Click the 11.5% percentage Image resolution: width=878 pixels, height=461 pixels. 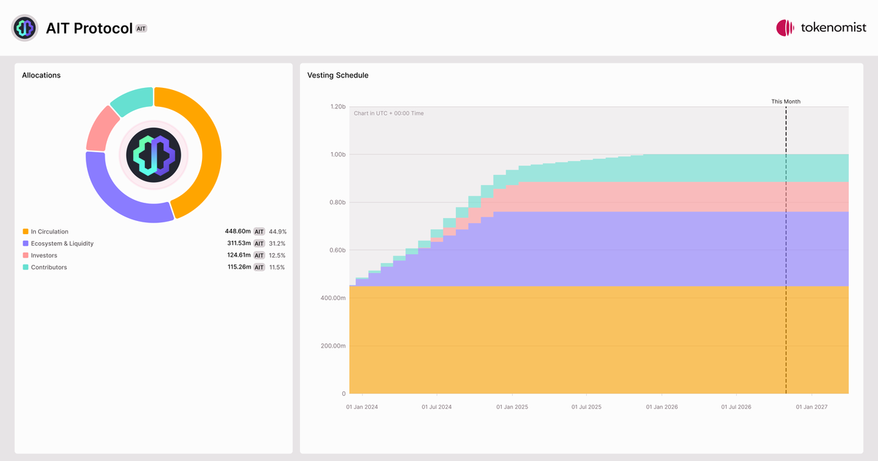coord(277,268)
